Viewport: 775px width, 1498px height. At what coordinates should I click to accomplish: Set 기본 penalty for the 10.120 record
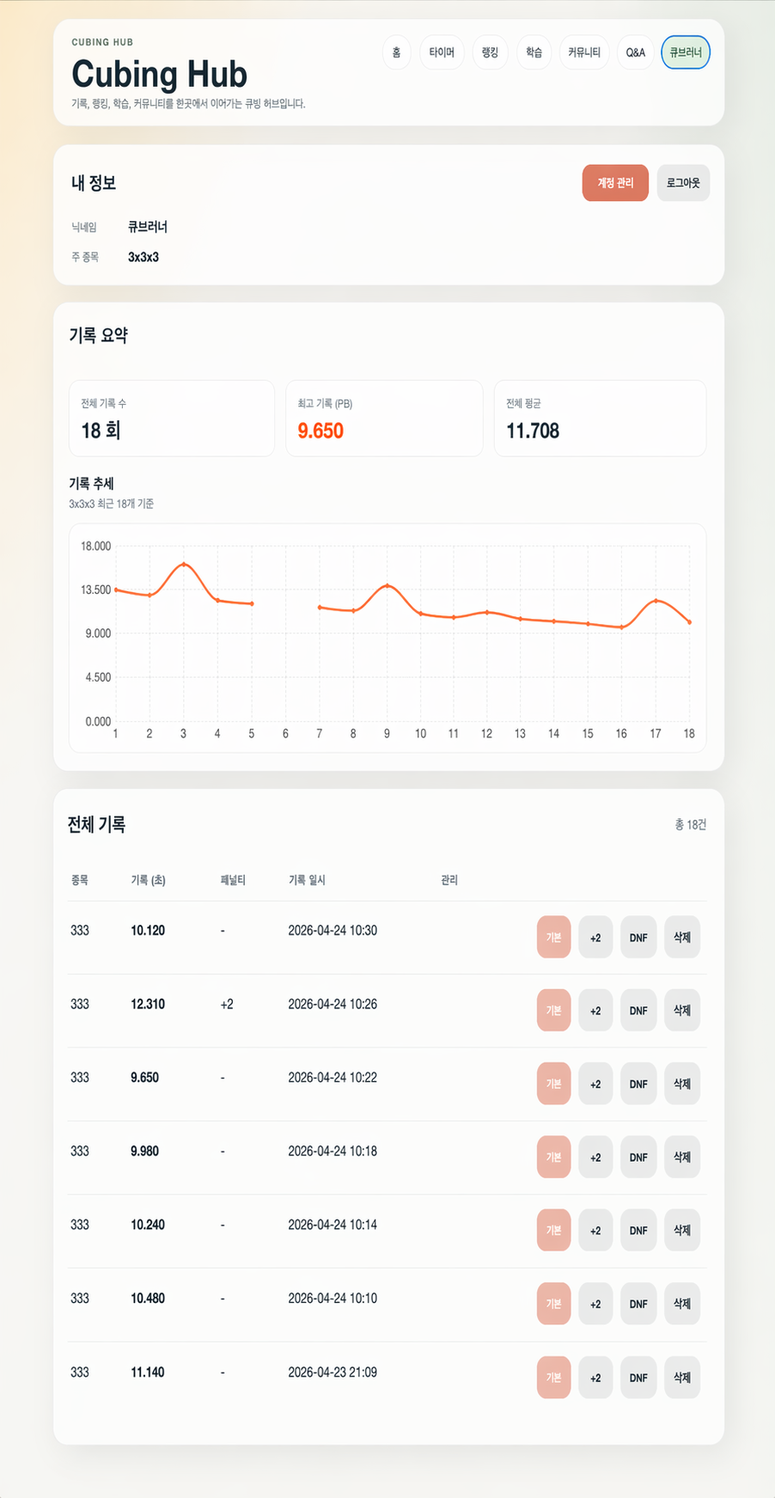coord(553,937)
